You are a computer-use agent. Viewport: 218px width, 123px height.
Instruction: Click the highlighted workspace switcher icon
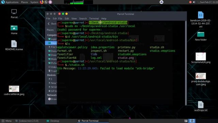pos(192,121)
